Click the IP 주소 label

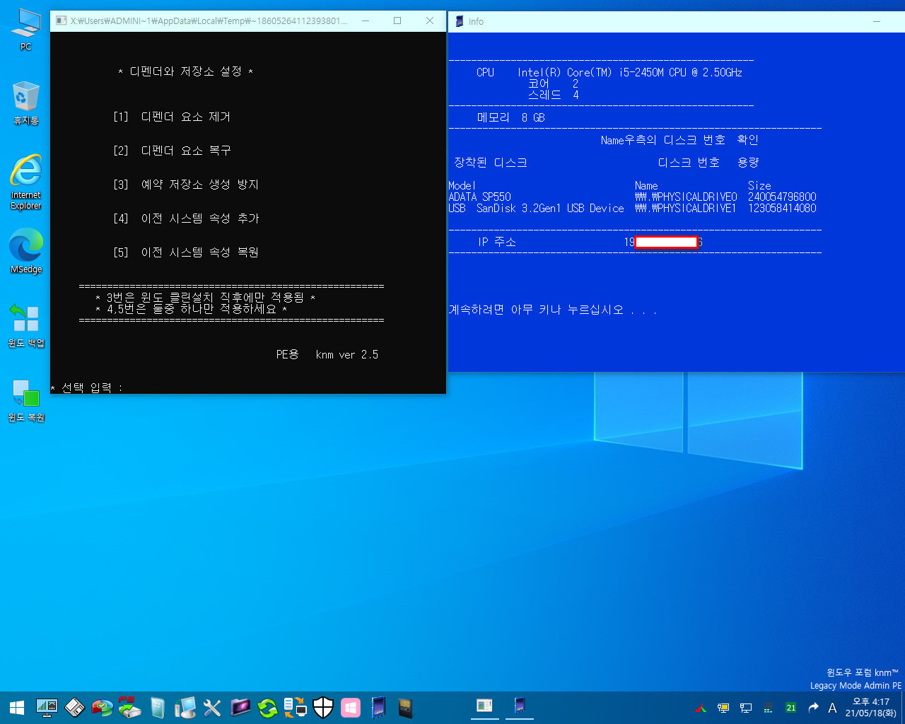(x=497, y=242)
